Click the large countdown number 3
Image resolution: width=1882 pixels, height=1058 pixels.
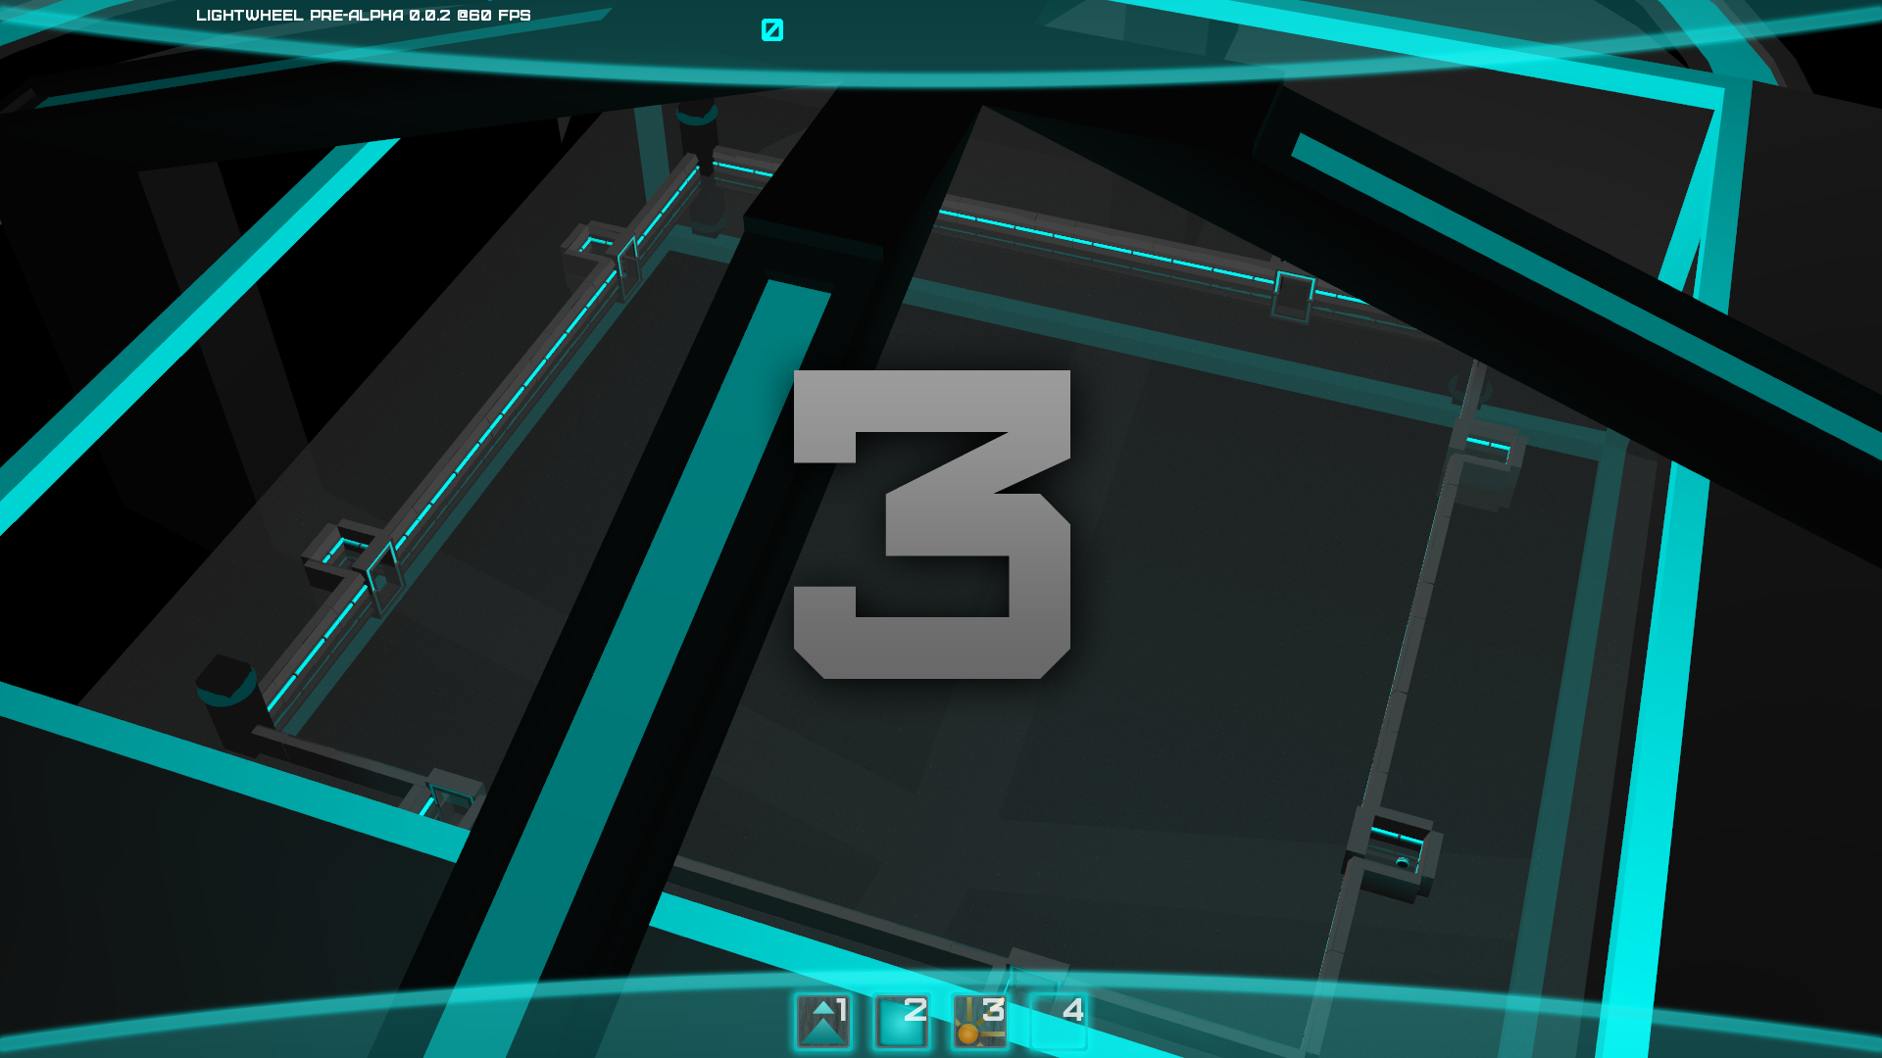(x=932, y=524)
